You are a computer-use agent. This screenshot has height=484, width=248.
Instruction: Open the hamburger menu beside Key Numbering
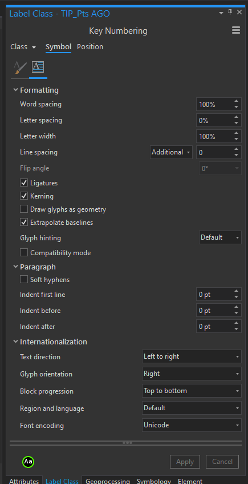point(235,30)
